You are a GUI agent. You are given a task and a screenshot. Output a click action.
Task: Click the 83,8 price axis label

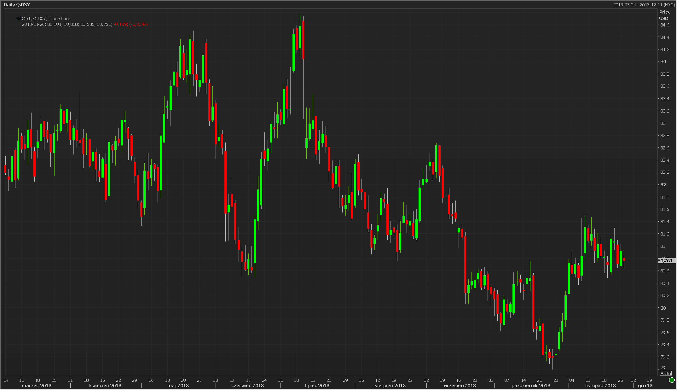(x=664, y=74)
